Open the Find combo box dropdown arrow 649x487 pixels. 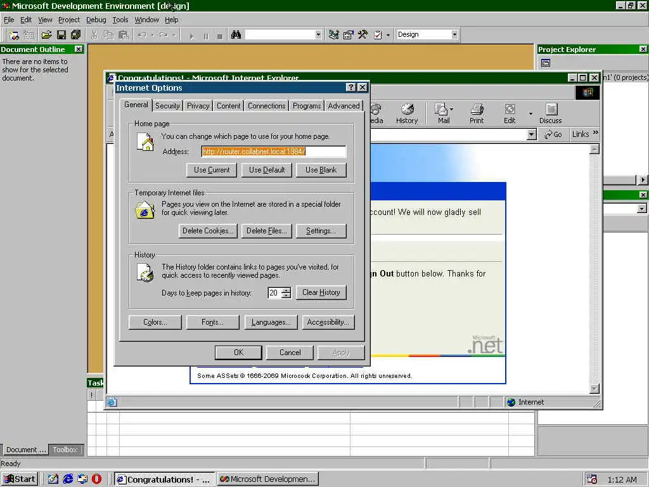[318, 34]
